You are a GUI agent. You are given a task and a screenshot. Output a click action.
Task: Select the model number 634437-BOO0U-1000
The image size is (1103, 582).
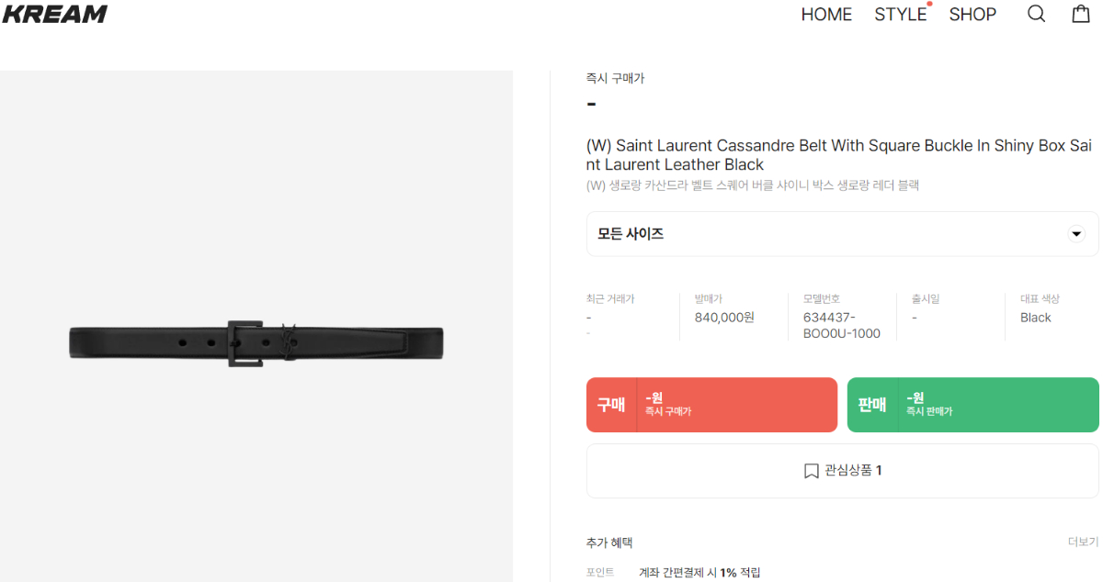(x=841, y=325)
